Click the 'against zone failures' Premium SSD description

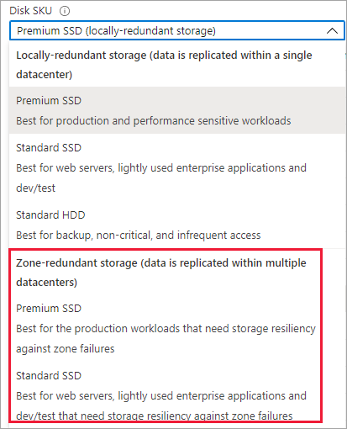point(66,348)
